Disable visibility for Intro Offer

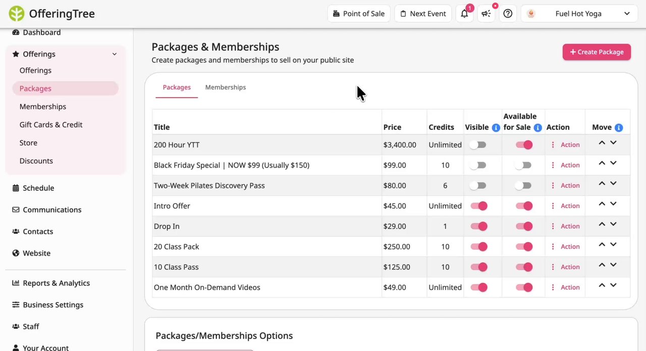click(478, 206)
